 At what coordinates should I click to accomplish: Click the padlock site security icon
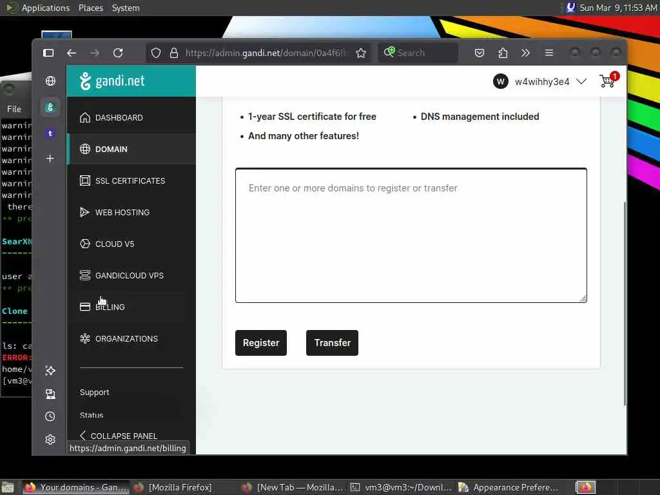(174, 53)
